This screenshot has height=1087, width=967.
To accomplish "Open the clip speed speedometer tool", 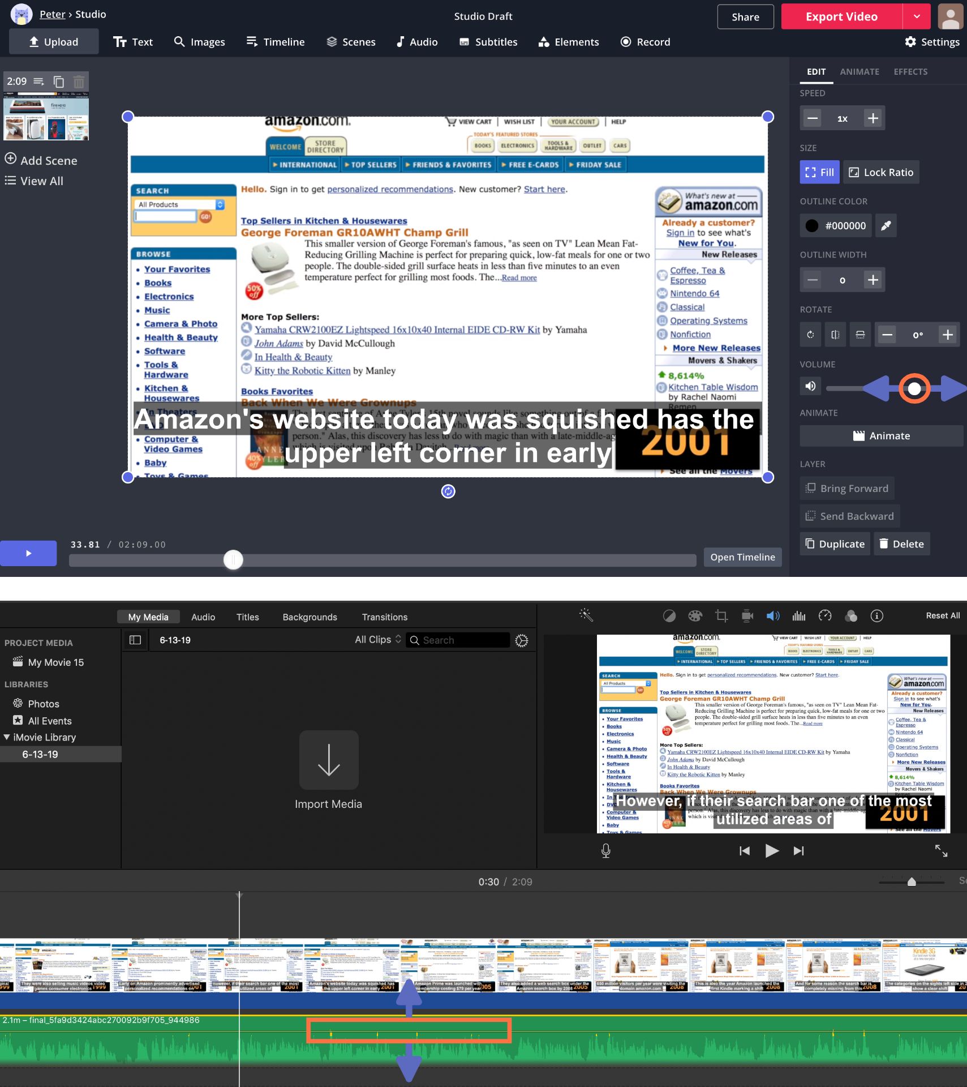I will pos(825,616).
